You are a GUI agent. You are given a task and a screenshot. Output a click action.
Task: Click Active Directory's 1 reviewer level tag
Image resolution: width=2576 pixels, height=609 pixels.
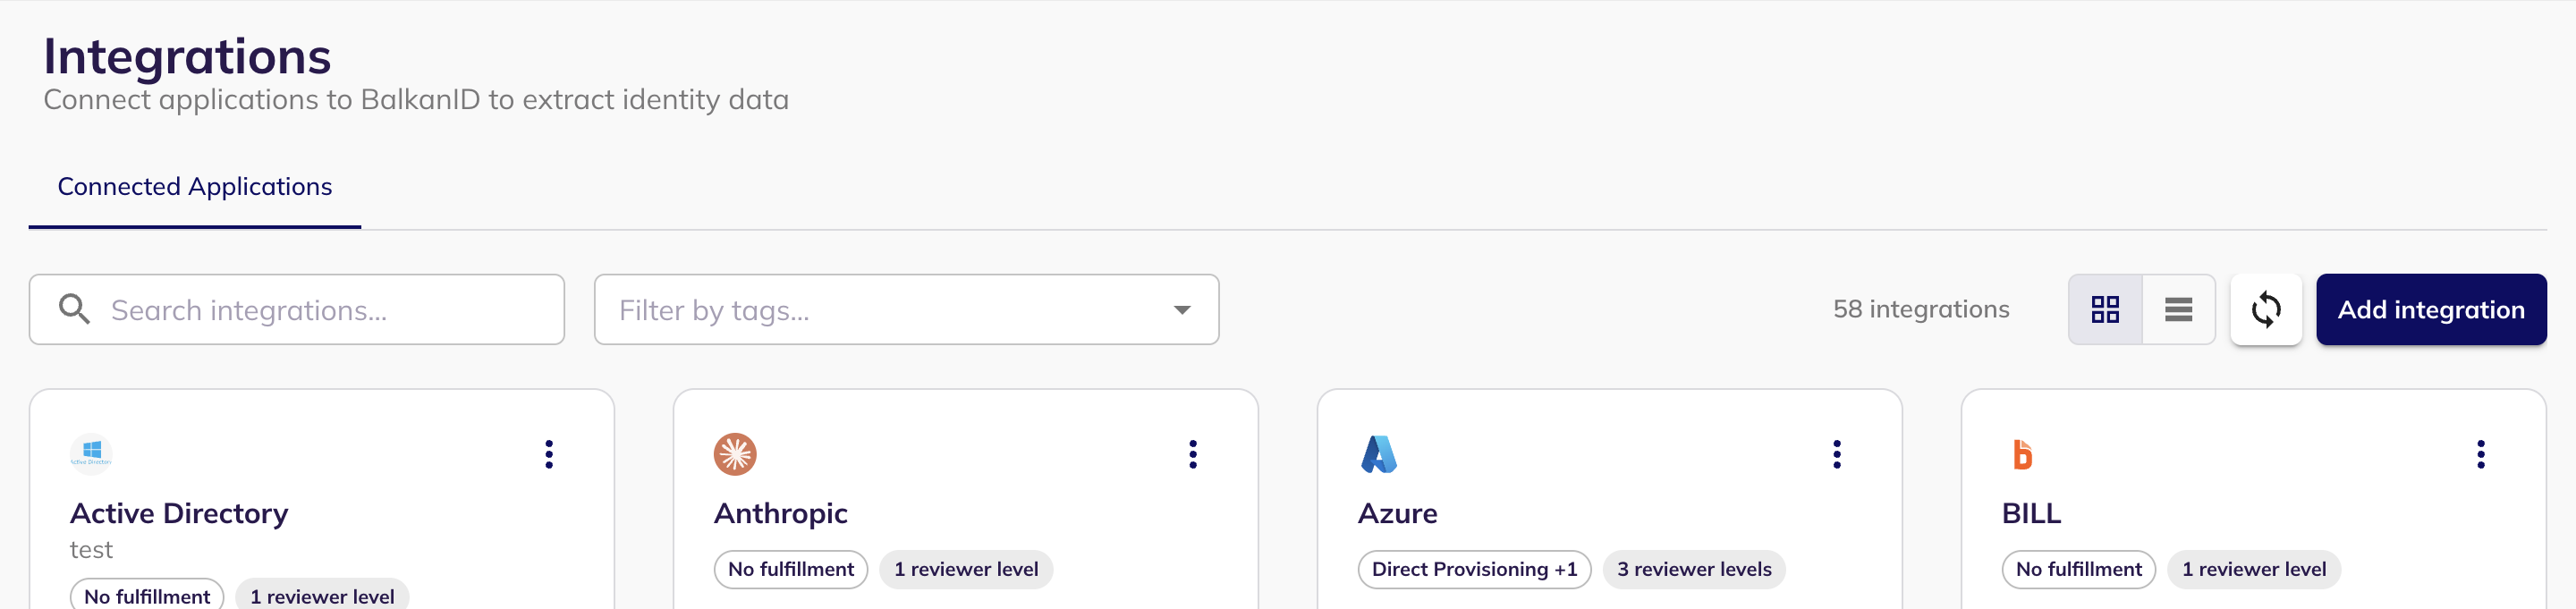(x=322, y=595)
